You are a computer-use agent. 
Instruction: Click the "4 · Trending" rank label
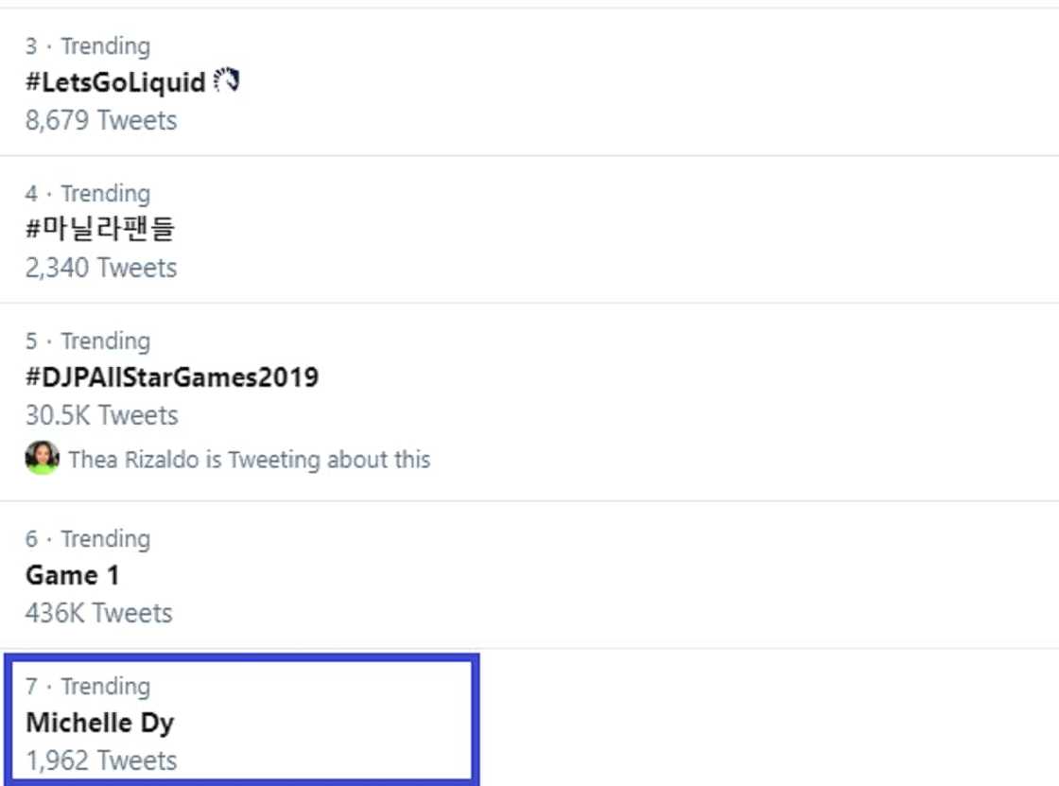point(88,193)
